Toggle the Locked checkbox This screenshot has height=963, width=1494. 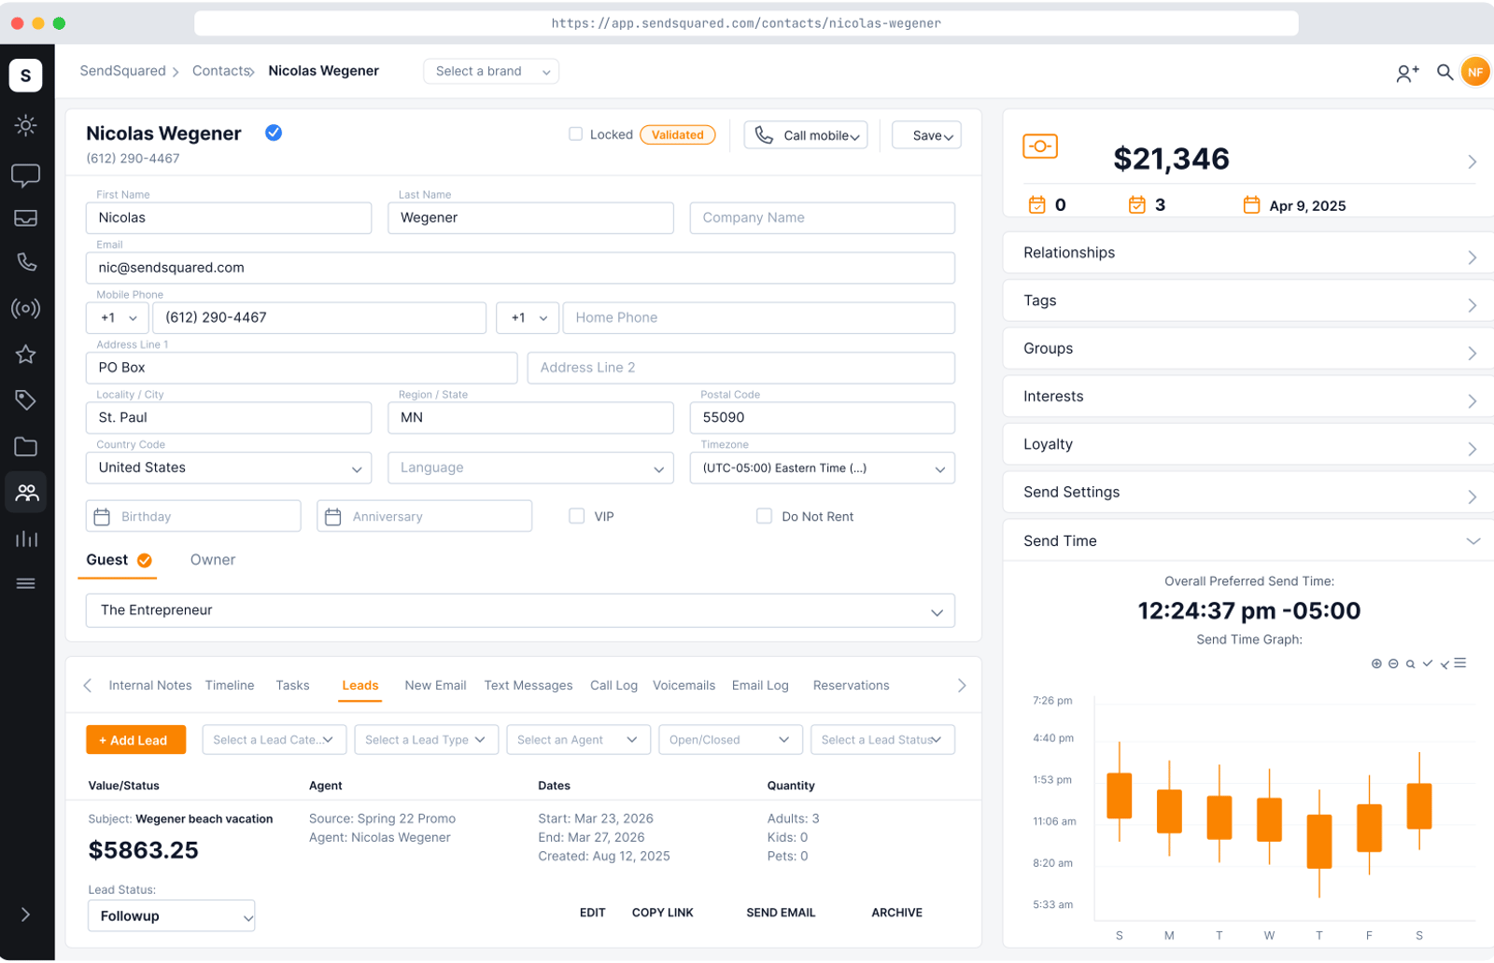click(576, 134)
